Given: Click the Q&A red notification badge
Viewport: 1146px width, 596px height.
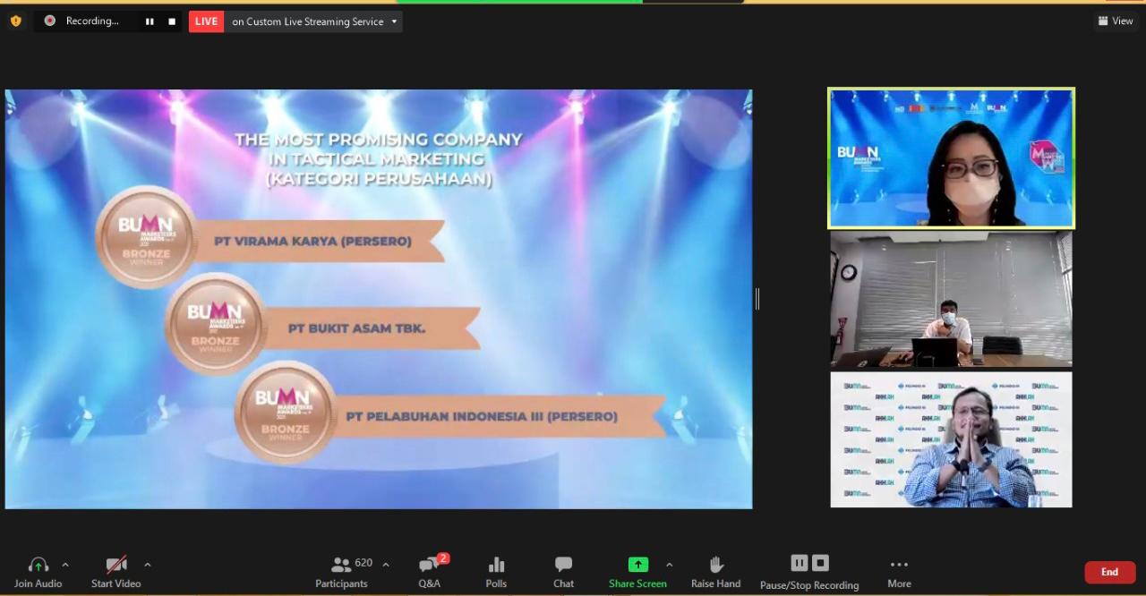Looking at the screenshot, I should pos(443,558).
